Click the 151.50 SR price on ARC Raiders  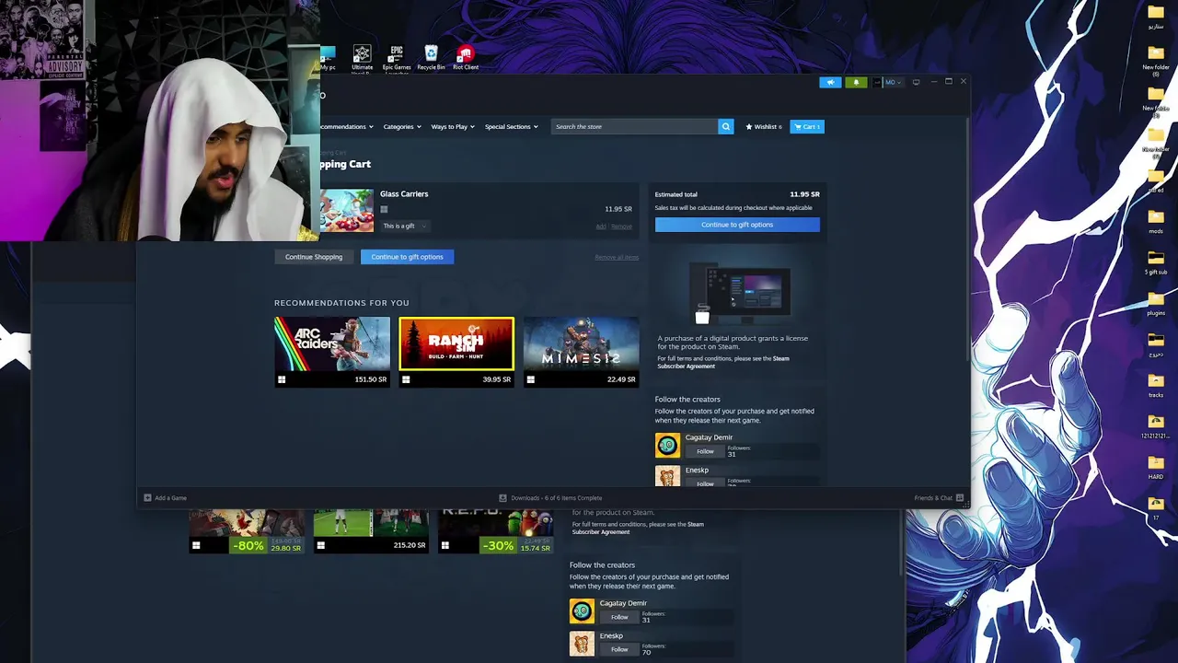click(x=371, y=379)
